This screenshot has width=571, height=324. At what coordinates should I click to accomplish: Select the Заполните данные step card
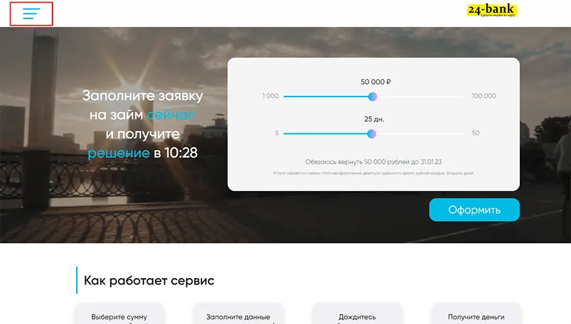pyautogui.click(x=238, y=314)
